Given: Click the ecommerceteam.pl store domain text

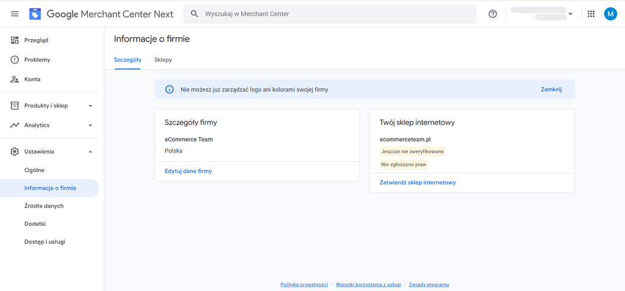Looking at the screenshot, I should pos(405,140).
